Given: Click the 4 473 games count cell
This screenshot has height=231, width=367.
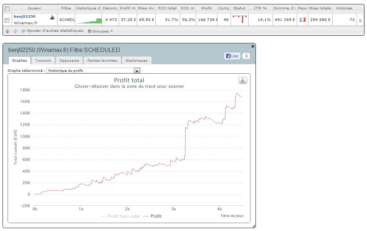Looking at the screenshot, I should point(111,20).
